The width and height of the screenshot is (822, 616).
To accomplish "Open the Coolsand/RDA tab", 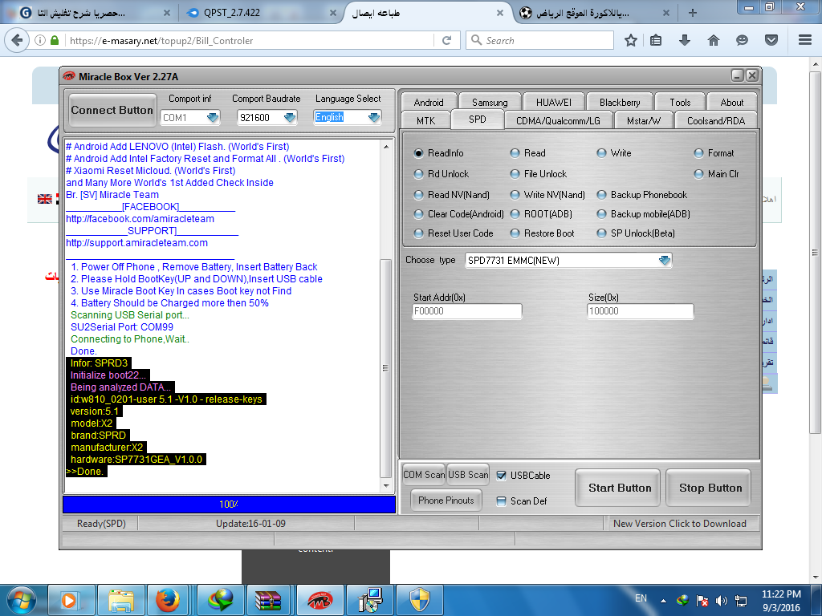I will [x=715, y=120].
